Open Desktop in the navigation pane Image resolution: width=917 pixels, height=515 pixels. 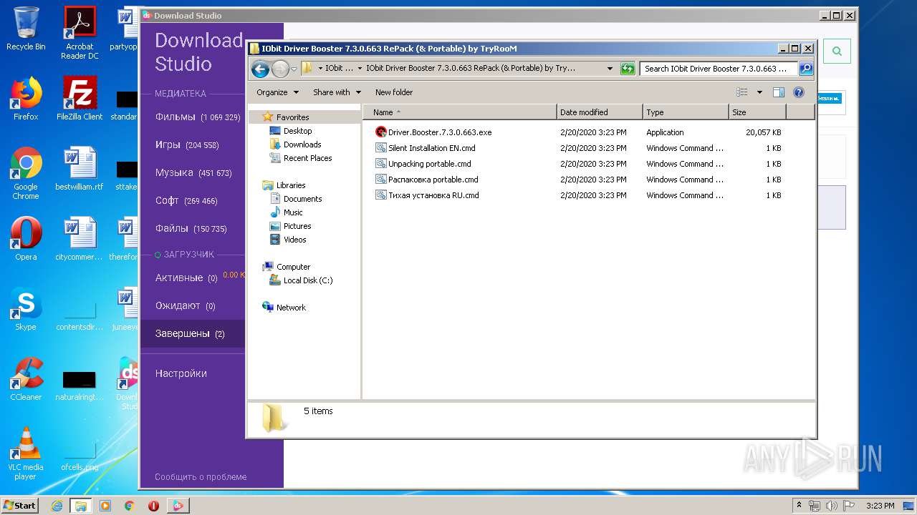coord(297,131)
